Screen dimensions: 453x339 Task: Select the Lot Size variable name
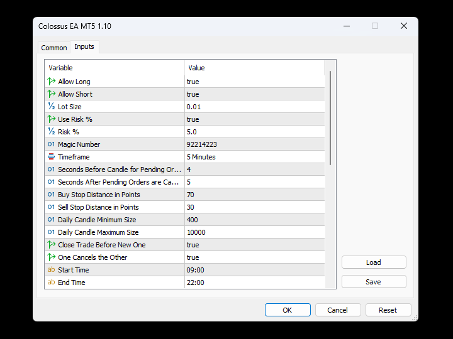(x=70, y=107)
